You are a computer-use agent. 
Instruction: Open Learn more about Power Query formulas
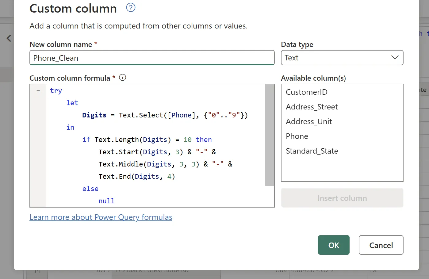(x=101, y=217)
